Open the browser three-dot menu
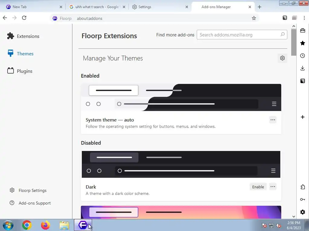 pos(304,18)
